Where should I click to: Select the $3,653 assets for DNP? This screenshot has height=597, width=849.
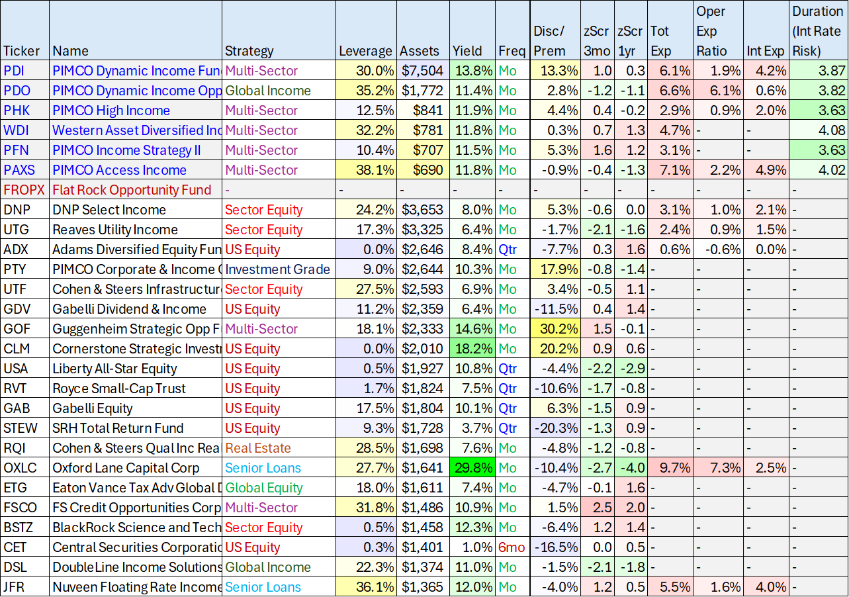pos(422,210)
